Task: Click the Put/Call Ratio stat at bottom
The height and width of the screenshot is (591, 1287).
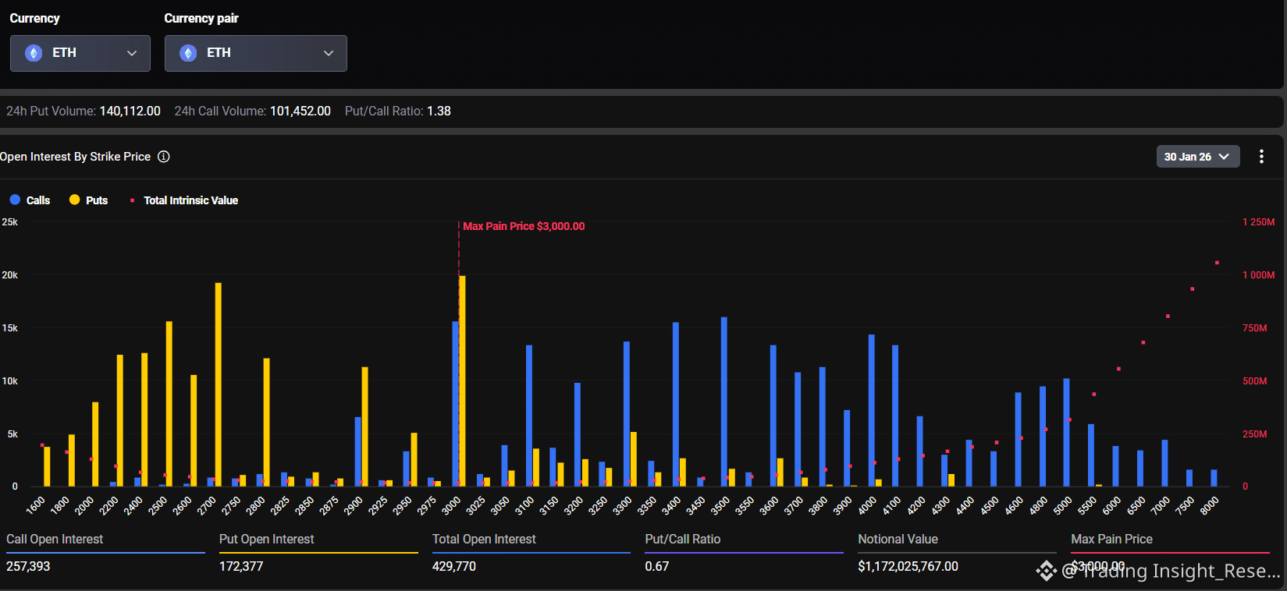Action: [x=682, y=540]
